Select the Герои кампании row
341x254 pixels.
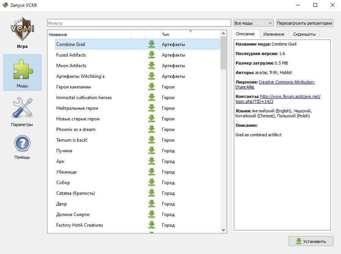(138, 87)
